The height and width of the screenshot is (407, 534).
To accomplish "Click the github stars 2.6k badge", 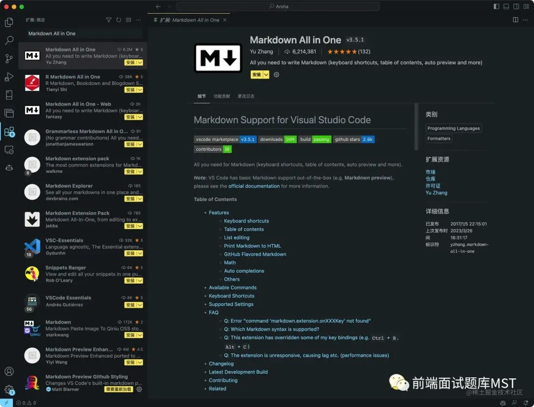I will click(x=354, y=139).
